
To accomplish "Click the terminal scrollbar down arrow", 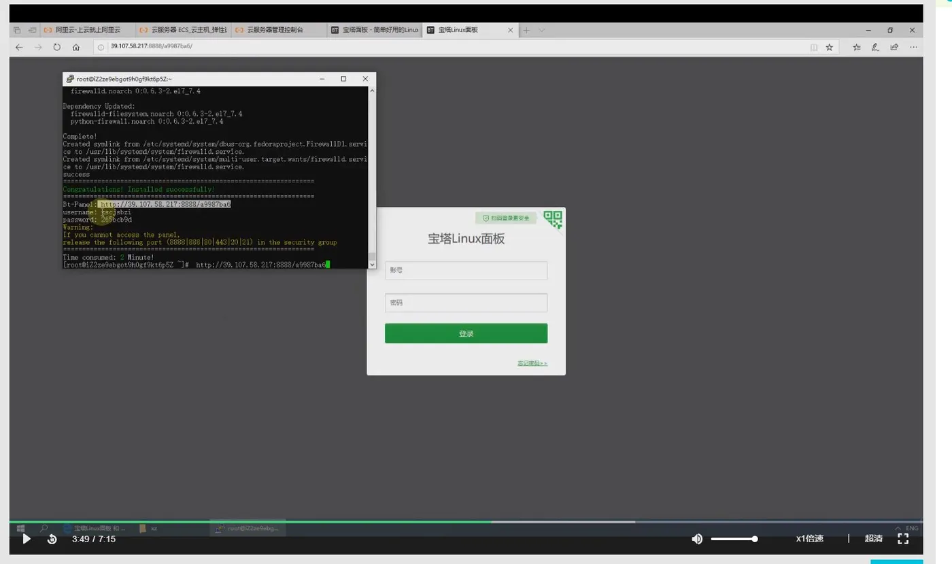I will click(371, 264).
